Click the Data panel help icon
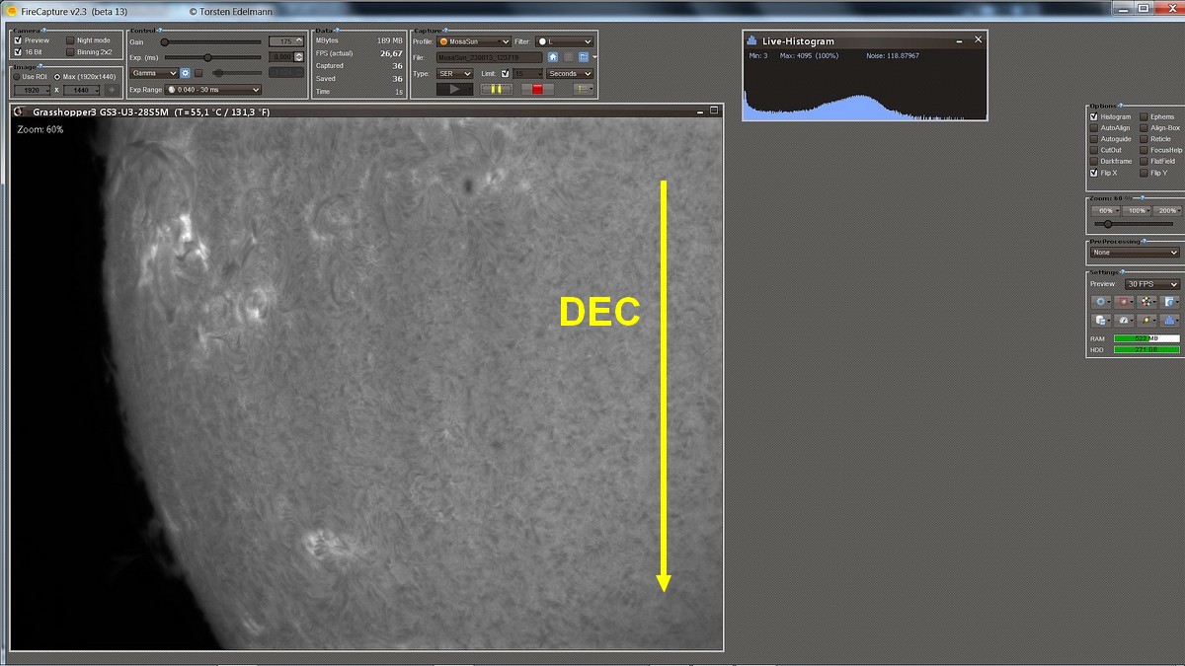This screenshot has width=1185, height=666. 337,30
